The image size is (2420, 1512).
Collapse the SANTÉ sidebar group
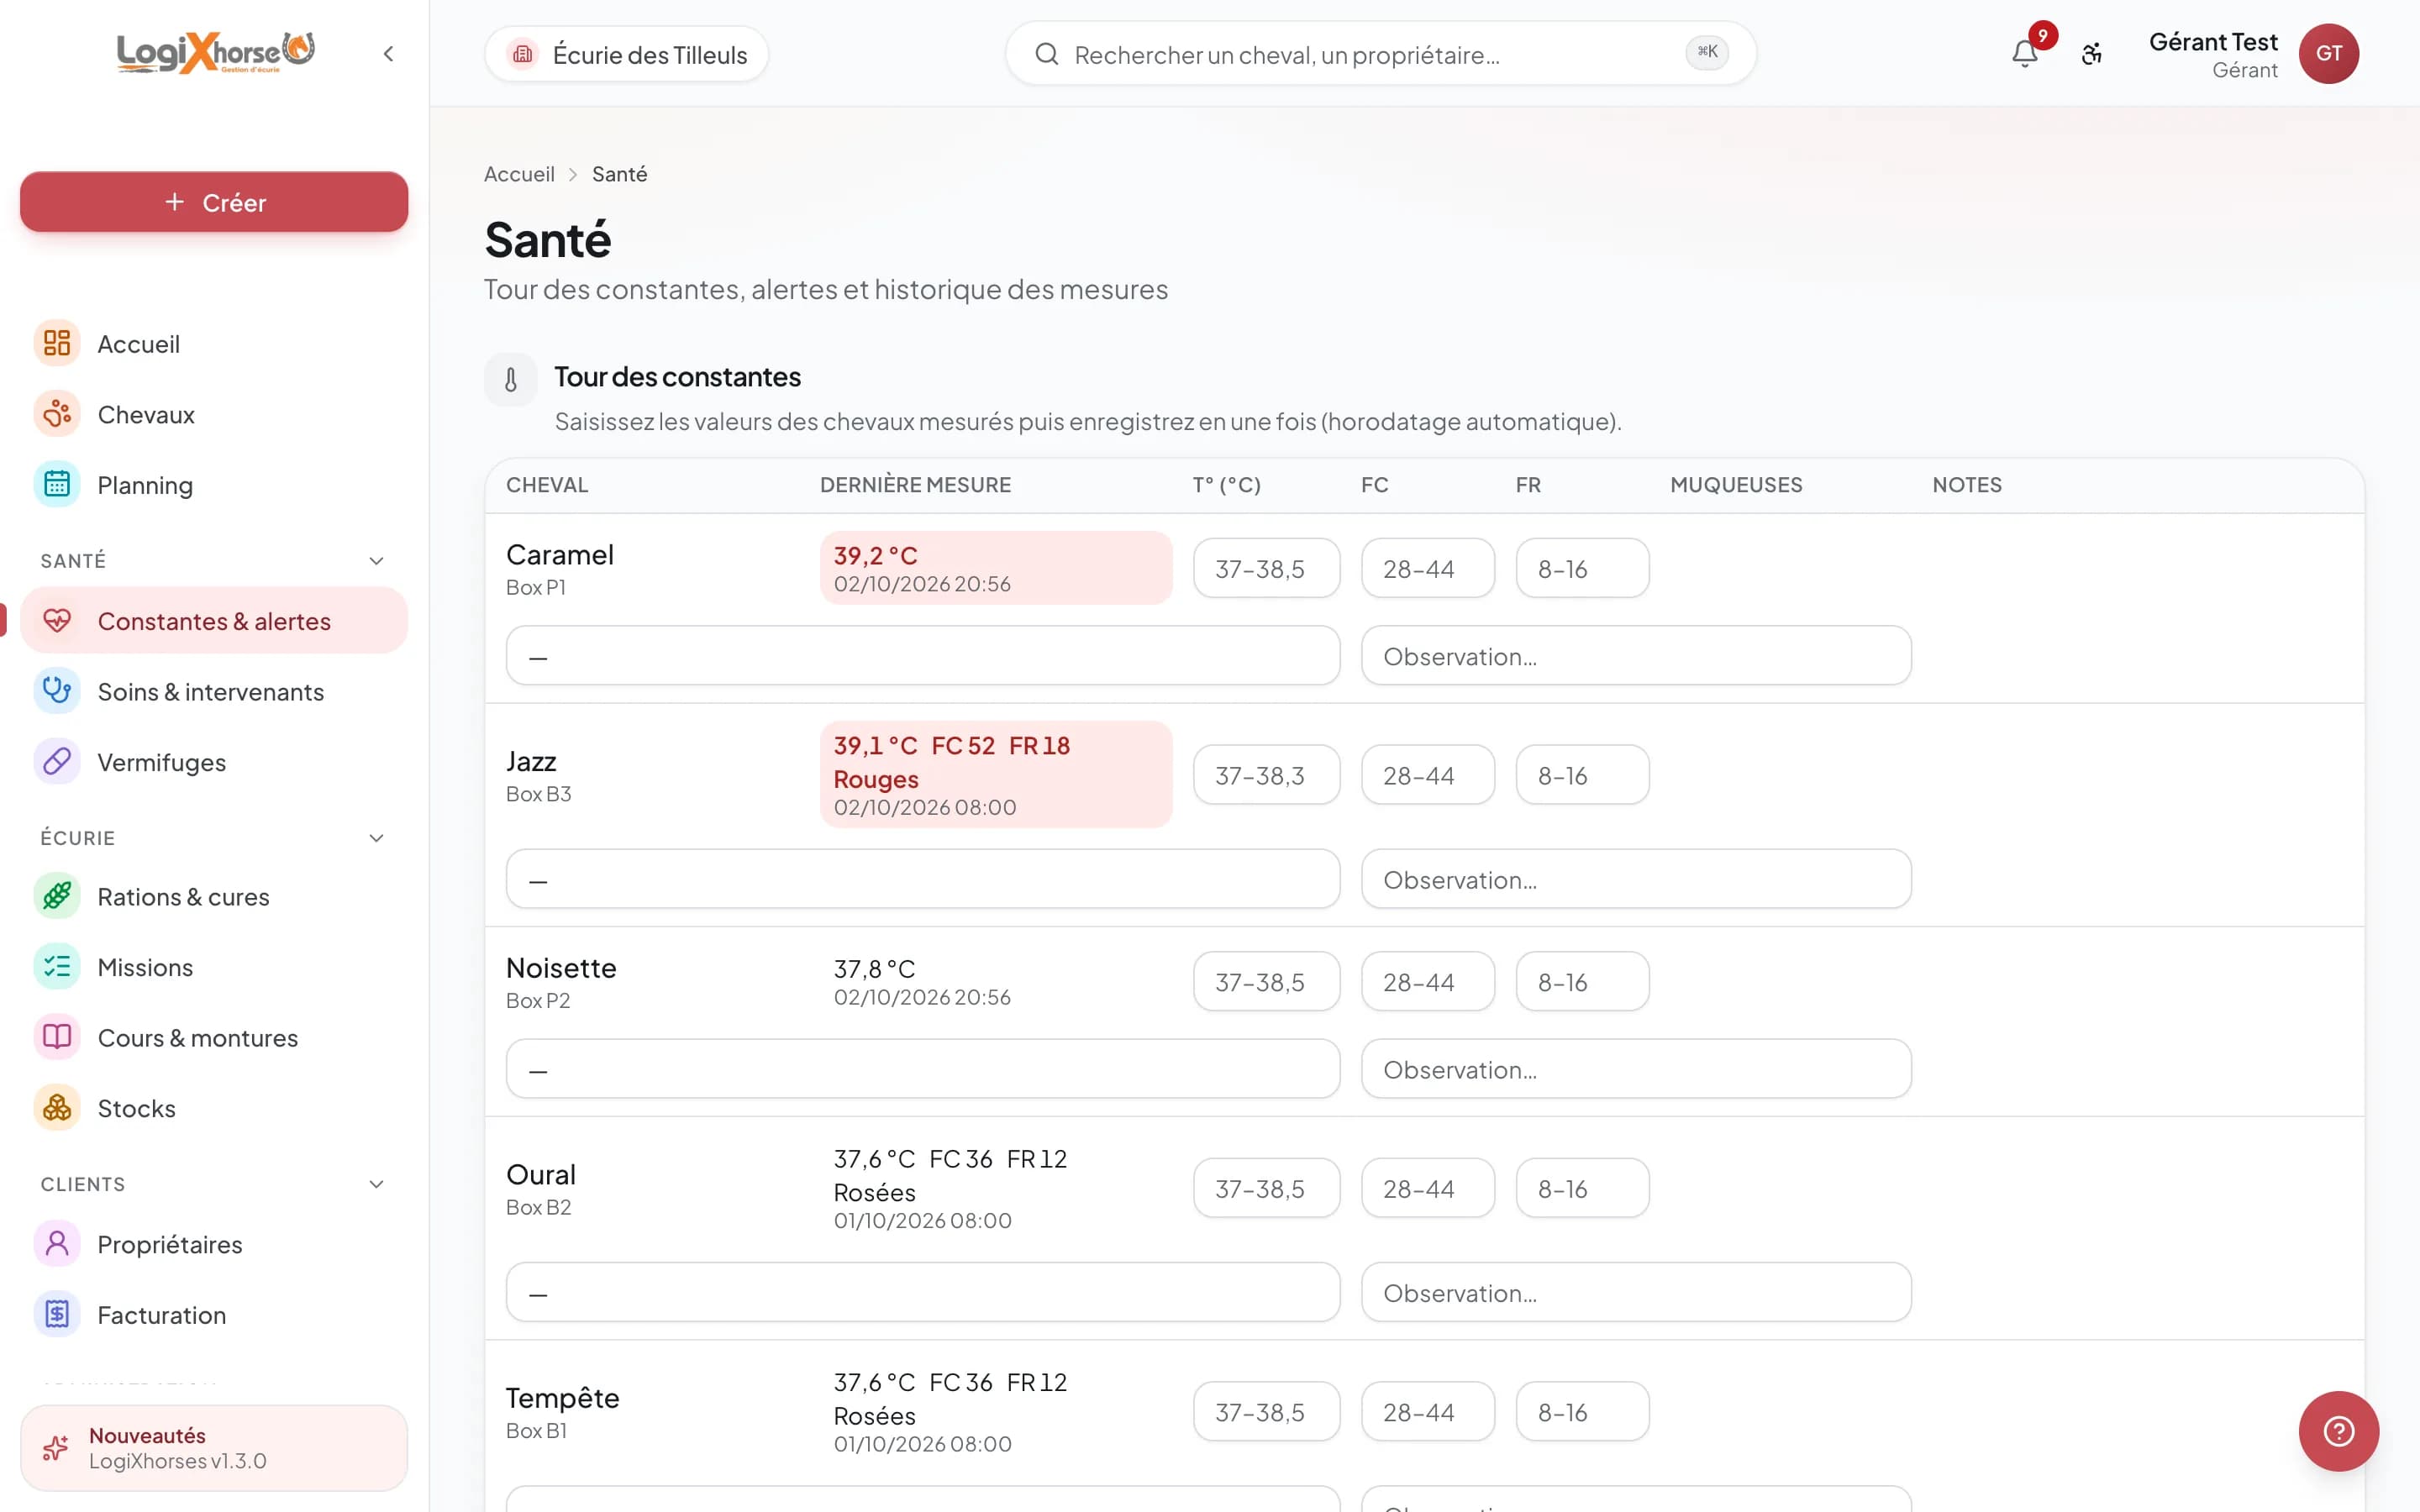click(376, 561)
